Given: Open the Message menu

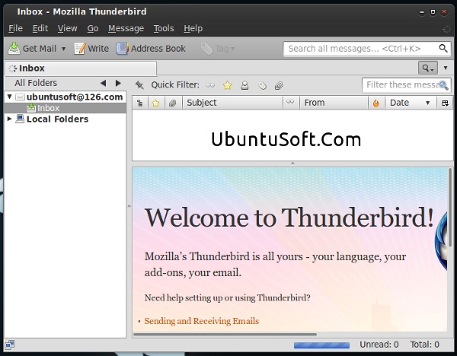Looking at the screenshot, I should pyautogui.click(x=126, y=28).
